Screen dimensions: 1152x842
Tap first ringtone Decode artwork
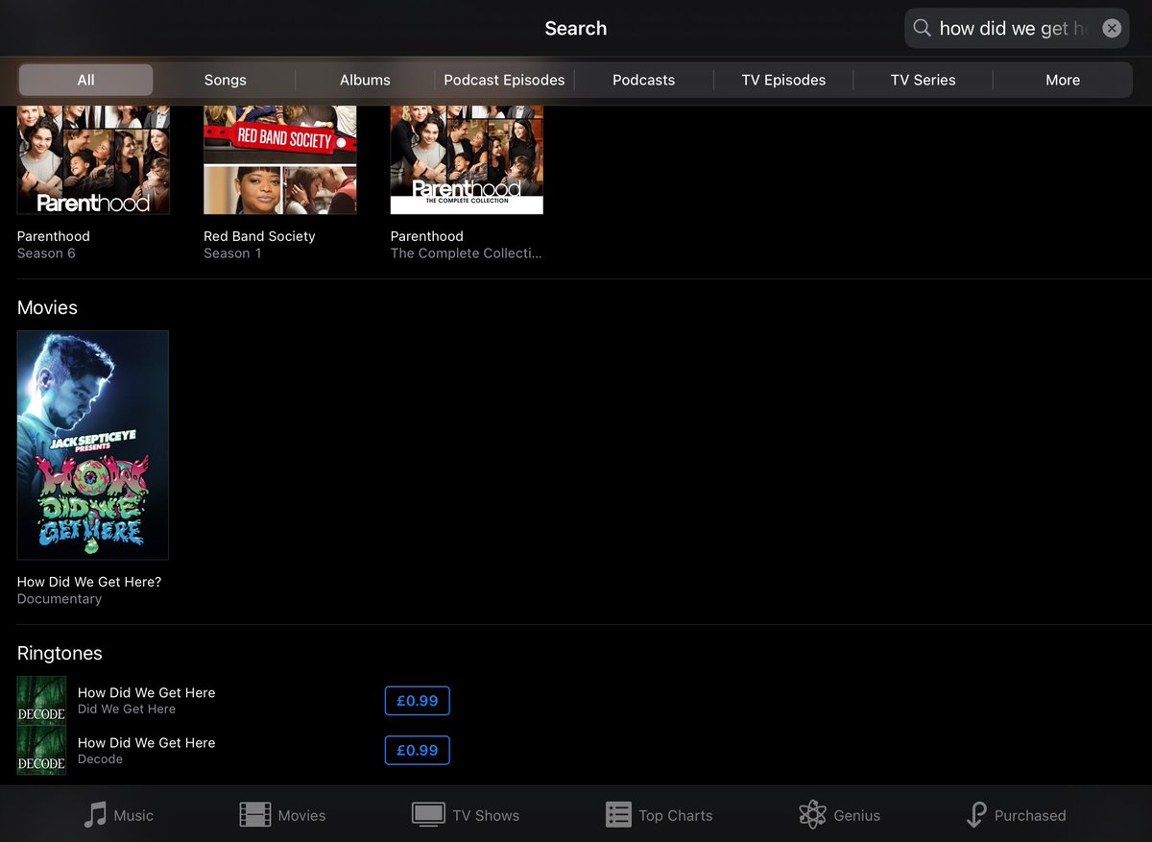coord(41,701)
